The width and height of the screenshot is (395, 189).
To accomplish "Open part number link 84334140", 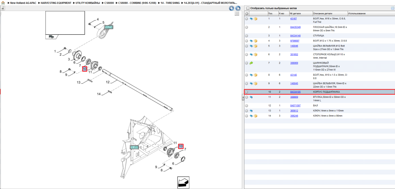I will pos(295,36).
